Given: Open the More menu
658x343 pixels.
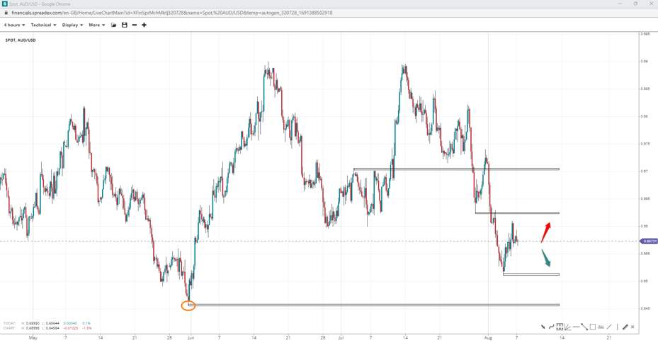Looking at the screenshot, I should click(x=96, y=25).
